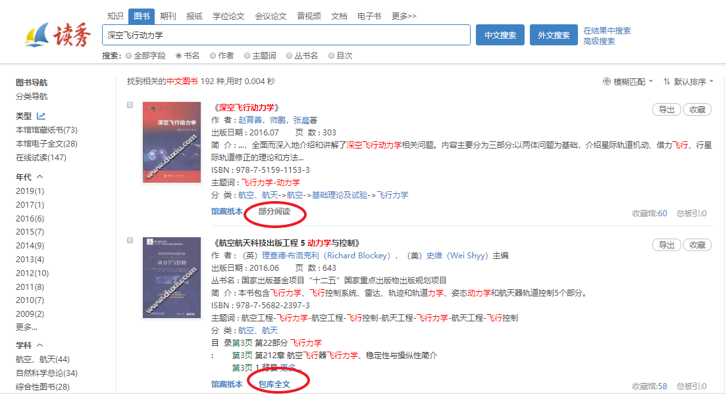
Task: Select the 作者 search field radio button
Action: (x=213, y=56)
